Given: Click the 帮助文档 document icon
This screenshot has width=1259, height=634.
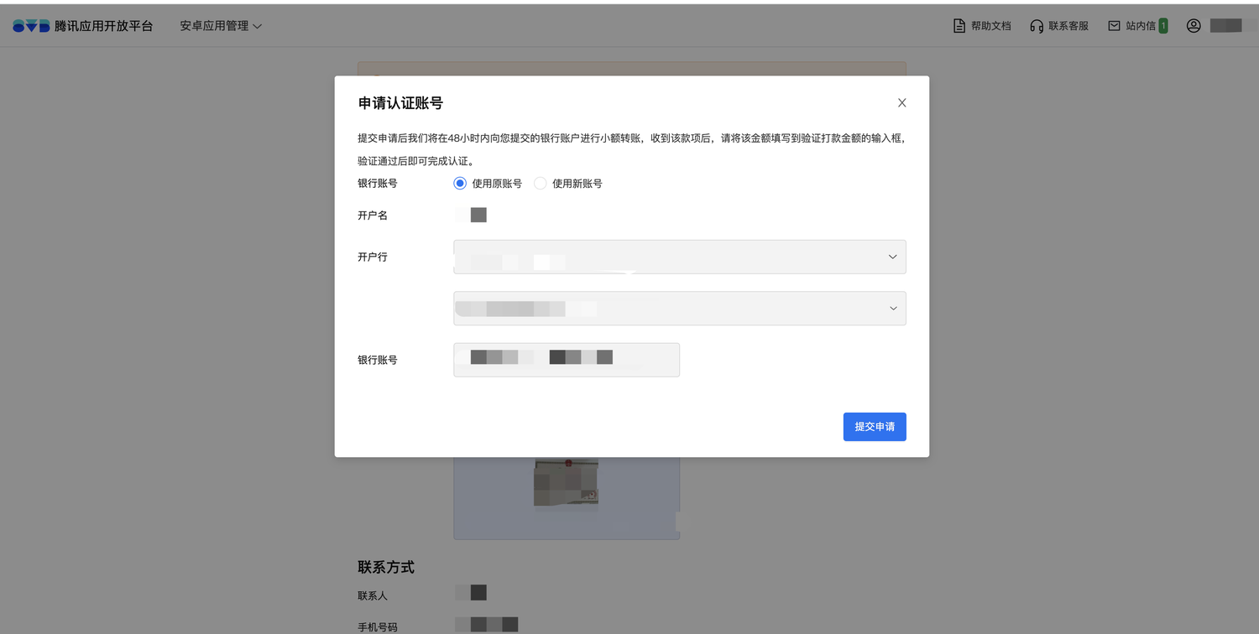Looking at the screenshot, I should [959, 26].
